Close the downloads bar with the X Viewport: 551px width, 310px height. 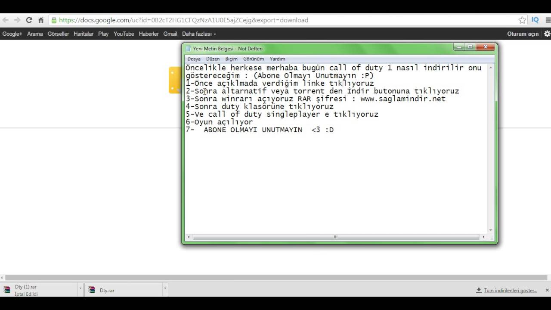point(547,290)
